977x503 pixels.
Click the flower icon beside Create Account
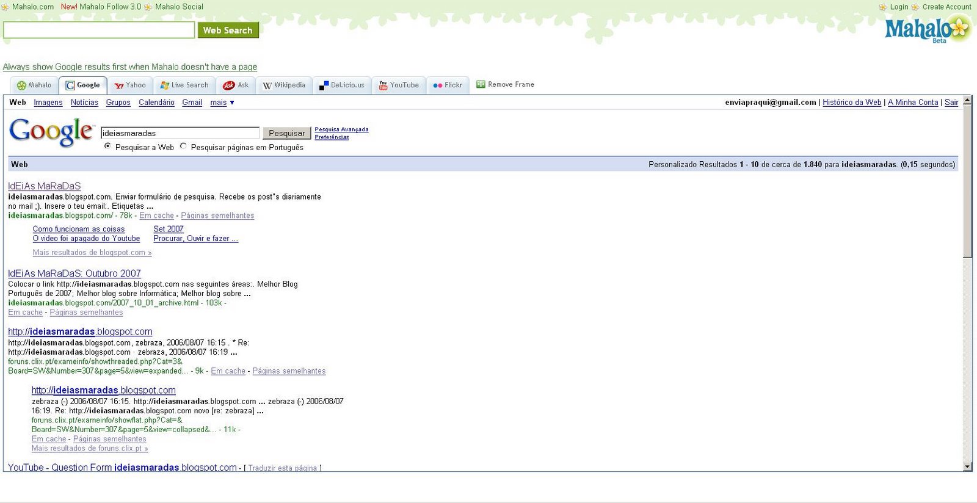(915, 7)
